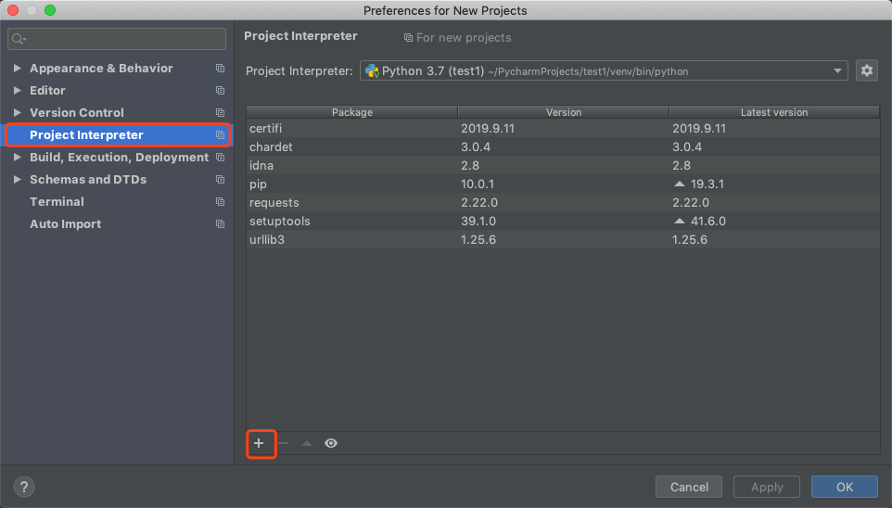Expand the Schemas and DTDs section

(x=17, y=179)
